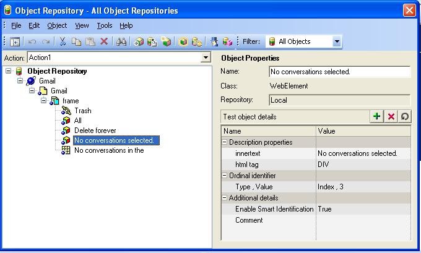Click the Type , Value property name
The height and width of the screenshot is (253, 421).
point(254,187)
